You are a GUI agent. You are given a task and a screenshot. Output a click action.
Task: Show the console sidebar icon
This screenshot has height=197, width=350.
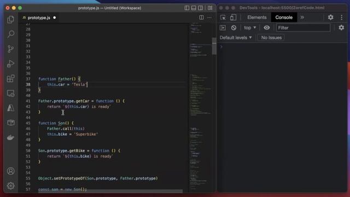pos(223,28)
